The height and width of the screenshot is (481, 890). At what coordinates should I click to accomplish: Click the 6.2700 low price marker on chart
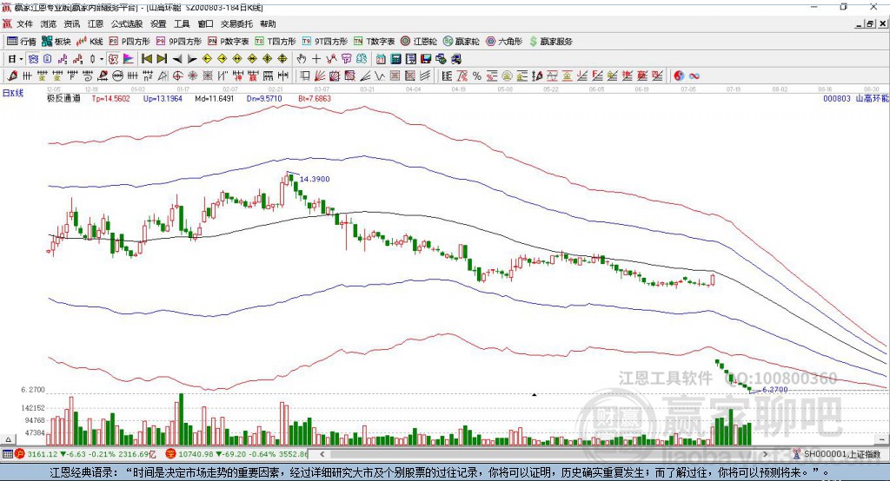pyautogui.click(x=774, y=389)
